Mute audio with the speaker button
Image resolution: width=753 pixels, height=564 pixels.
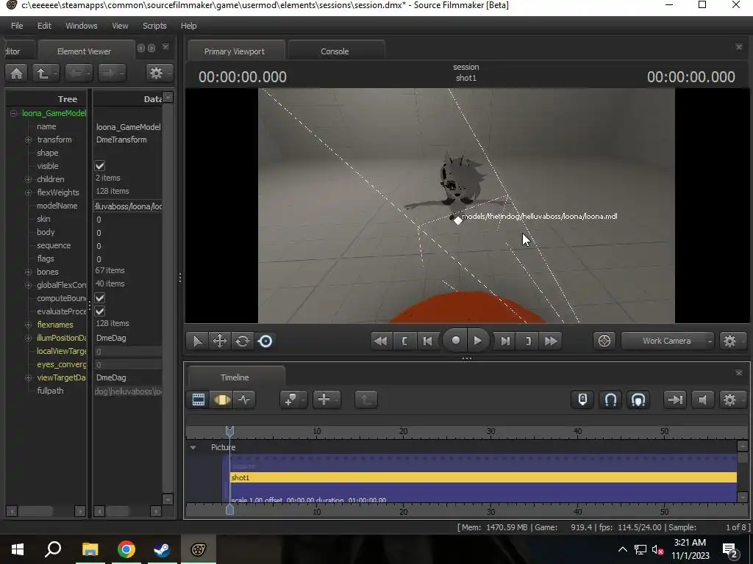[x=702, y=399]
